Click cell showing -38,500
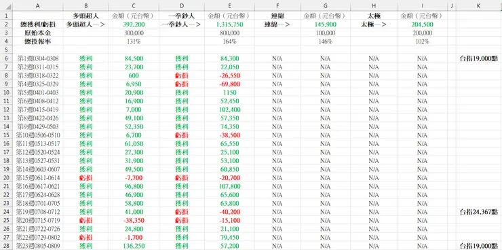 pyautogui.click(x=229, y=135)
